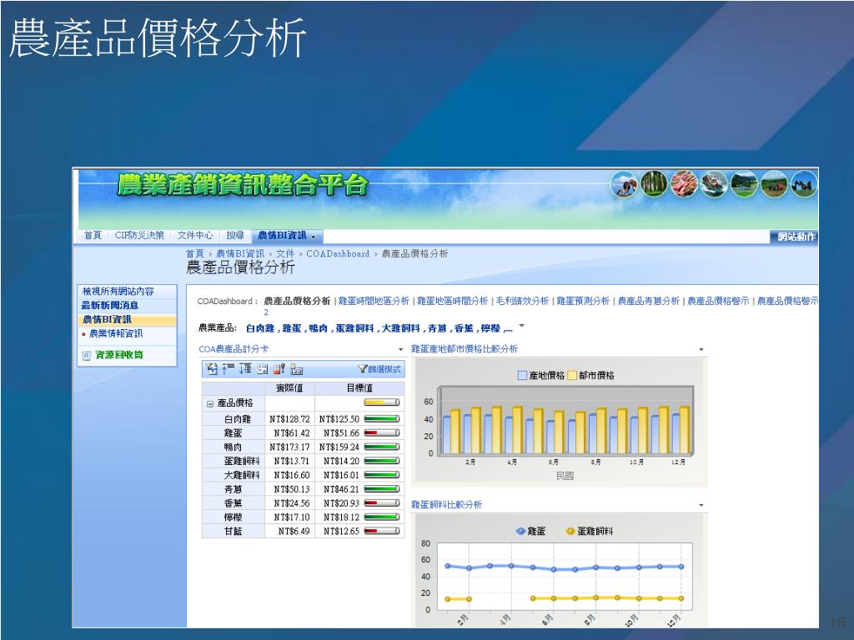Click the green forest circular icon in header
Screen dimensions: 854x640
pos(655,183)
